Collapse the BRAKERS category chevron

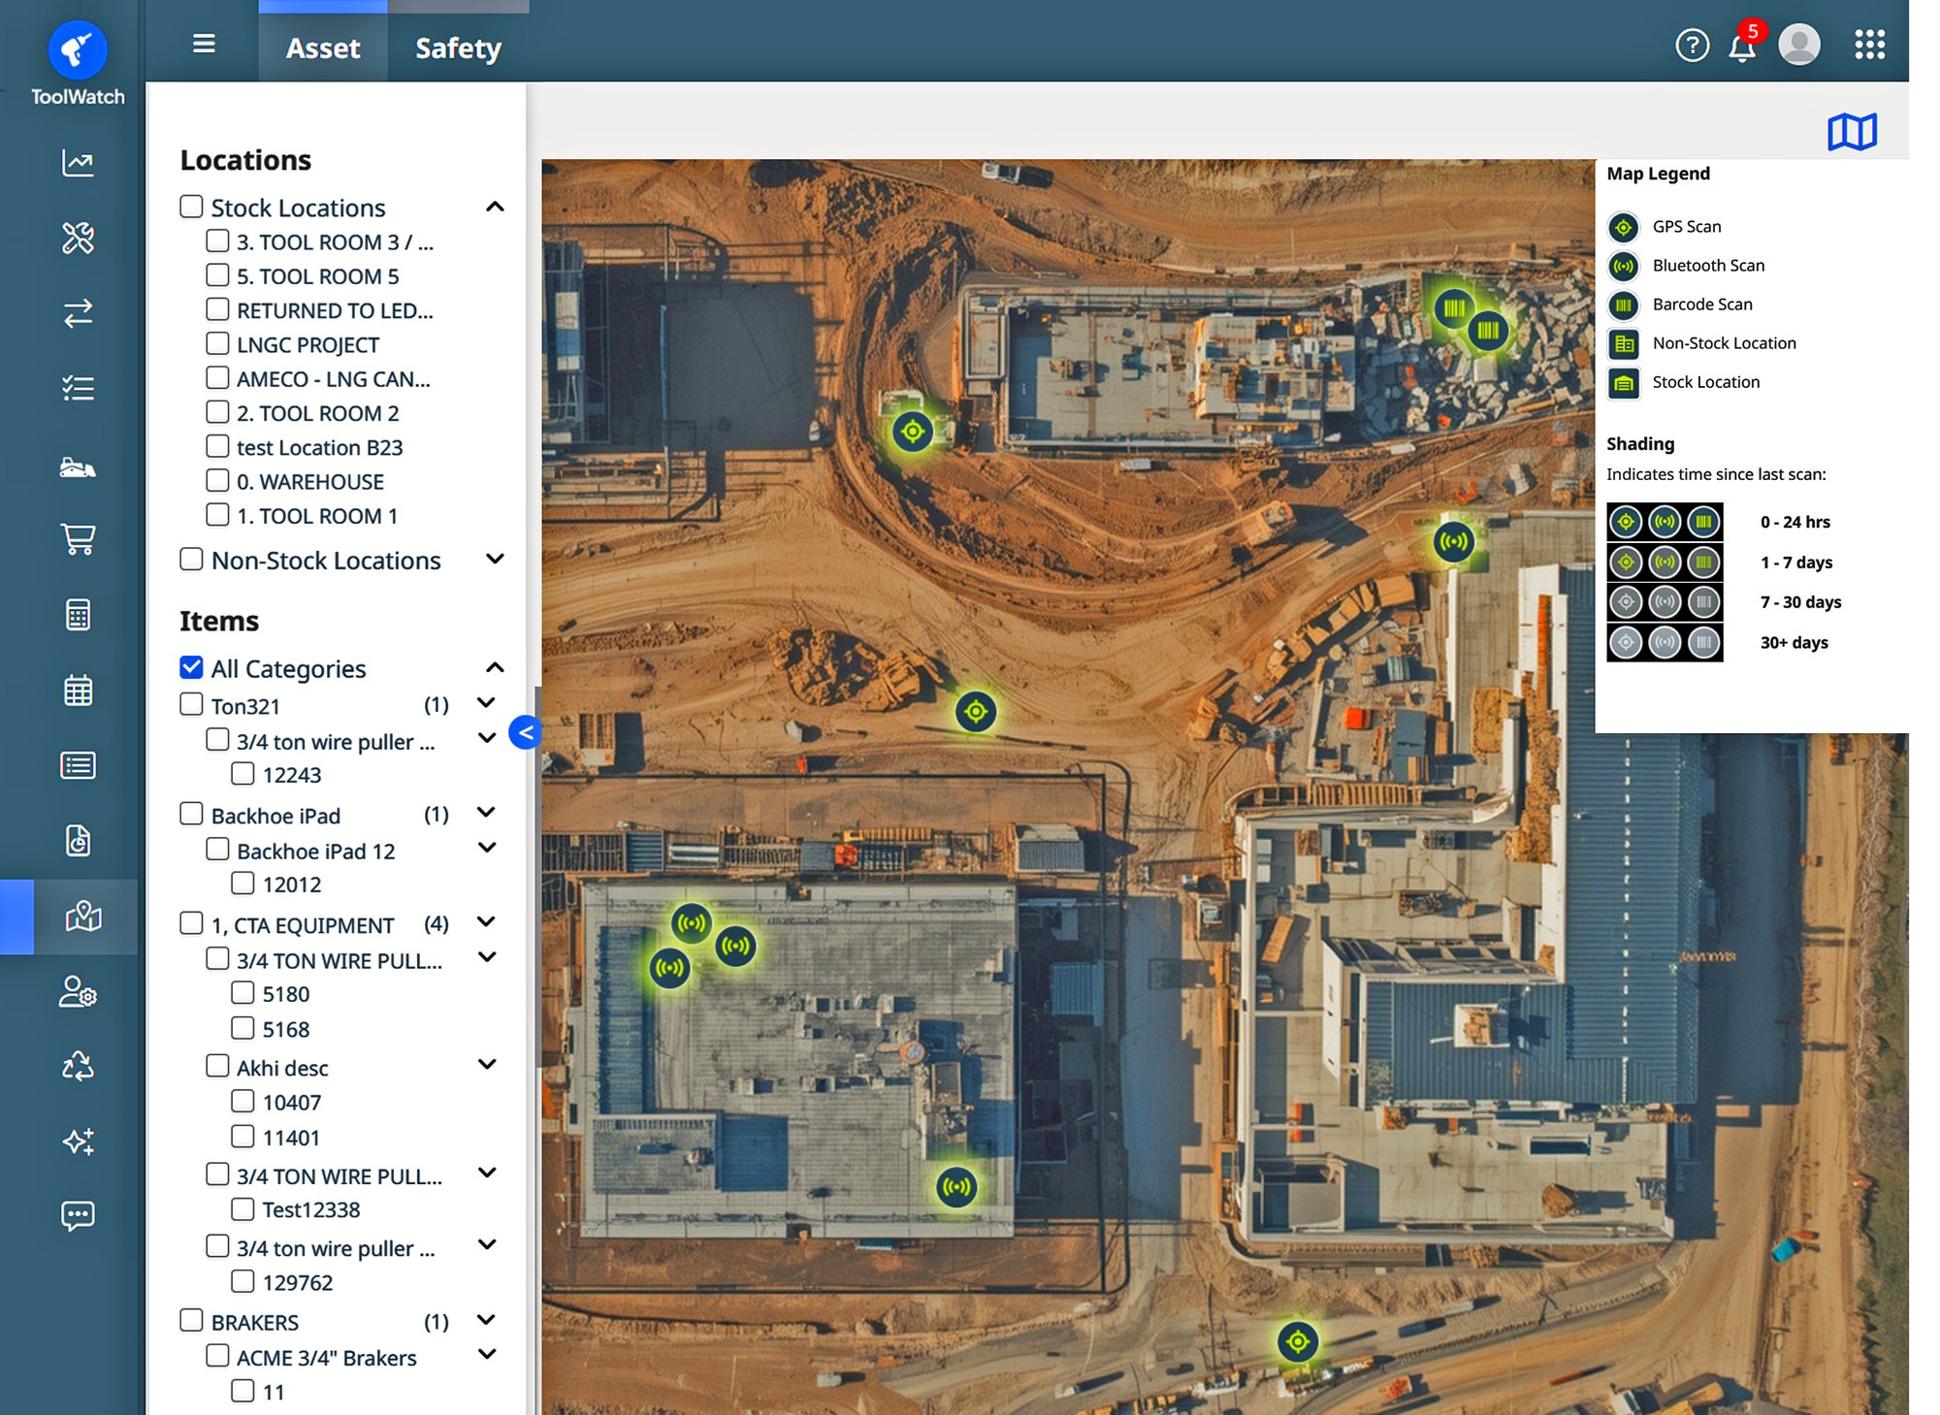[x=487, y=1321]
